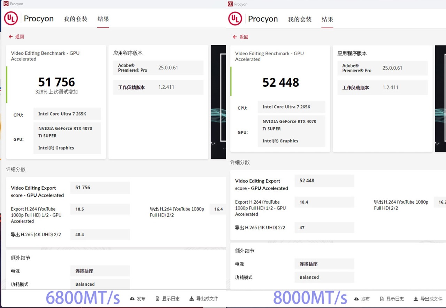
Task: Click the Video Editing Export score field showing 51 756
Action: tap(100, 188)
